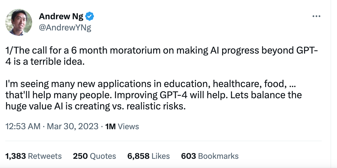Open the three-dot more options menu
337x168 pixels.
pos(316,16)
